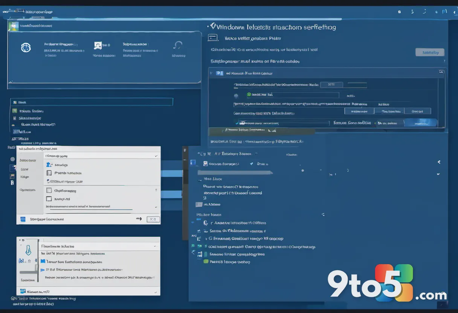Click the gray folder icon in center list

click(x=199, y=205)
